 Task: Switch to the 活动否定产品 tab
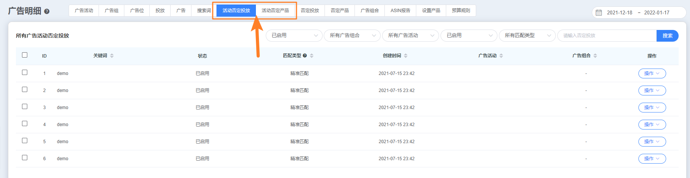click(x=275, y=11)
